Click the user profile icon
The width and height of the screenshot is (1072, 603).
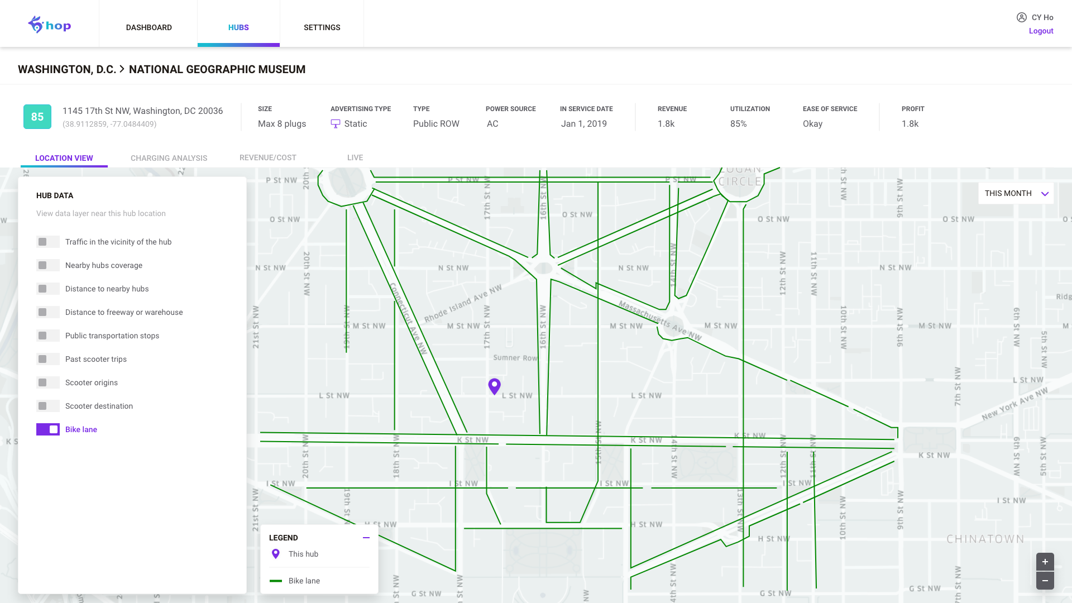coord(1021,17)
